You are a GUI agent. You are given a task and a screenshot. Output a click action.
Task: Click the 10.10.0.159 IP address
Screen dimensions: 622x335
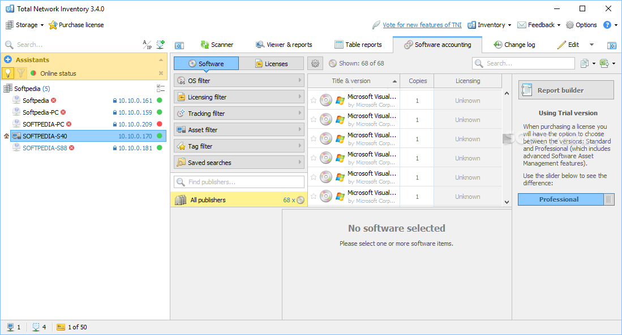click(x=135, y=112)
